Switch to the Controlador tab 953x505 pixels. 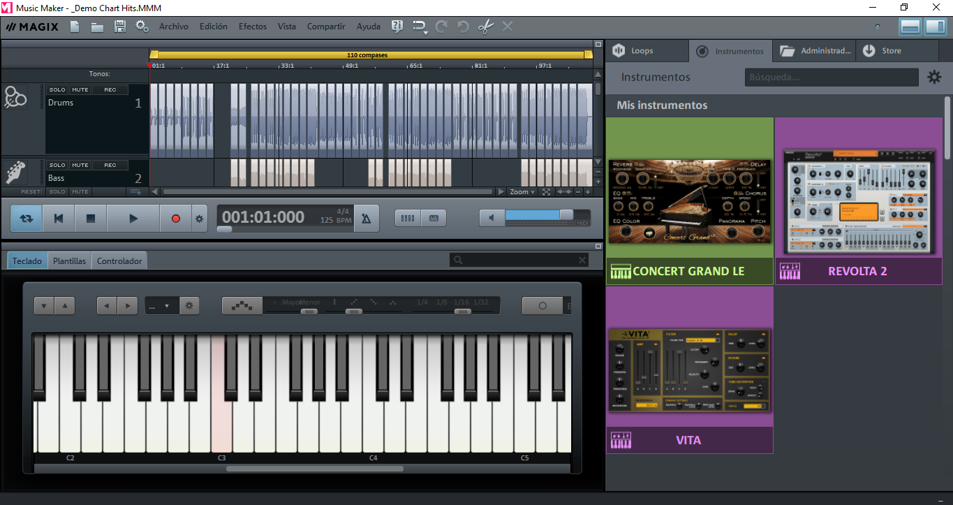[x=119, y=261]
